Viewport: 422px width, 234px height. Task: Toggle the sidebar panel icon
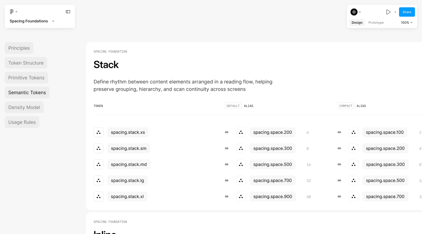(68, 12)
